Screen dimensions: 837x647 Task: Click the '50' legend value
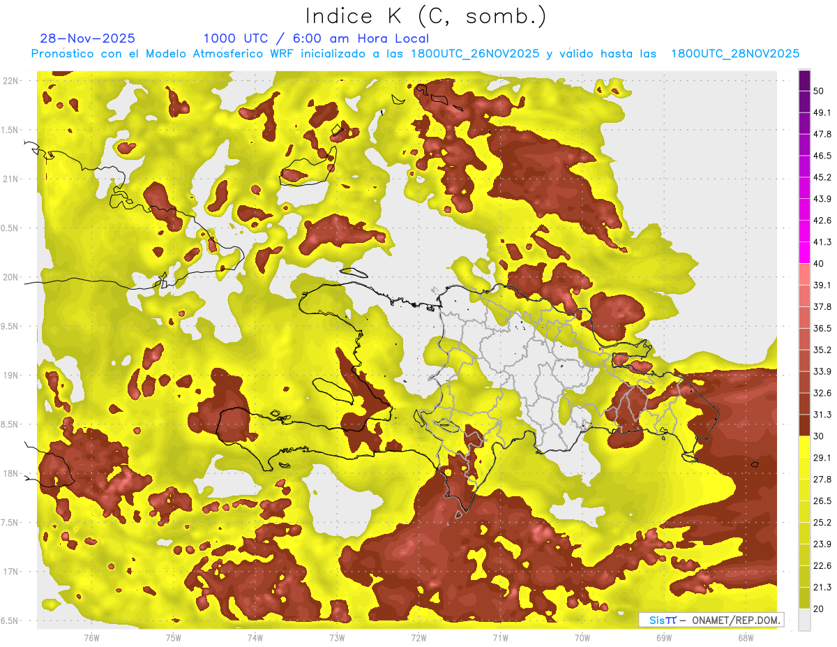point(819,91)
